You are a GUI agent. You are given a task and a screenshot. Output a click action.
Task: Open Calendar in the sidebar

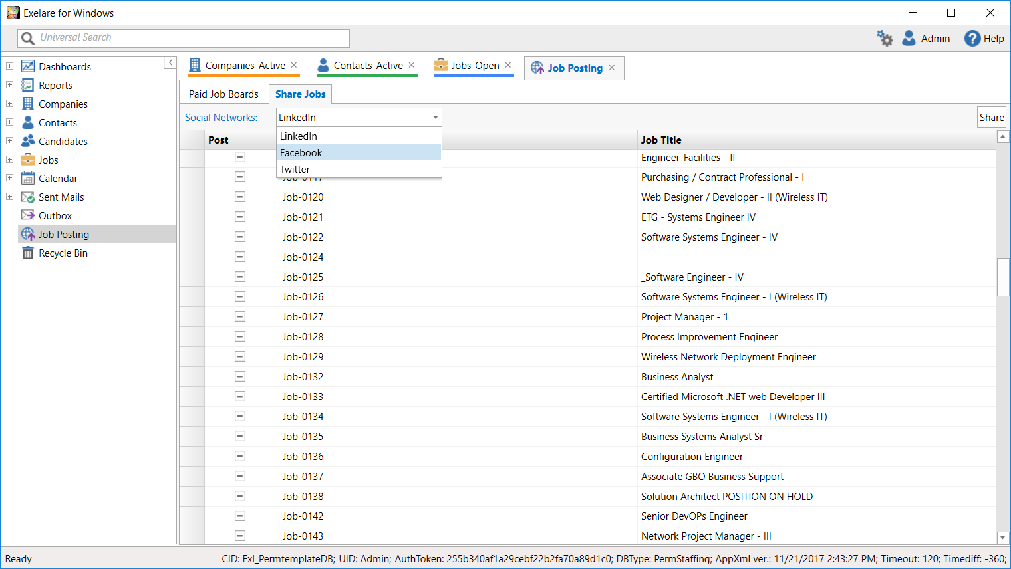click(x=58, y=178)
